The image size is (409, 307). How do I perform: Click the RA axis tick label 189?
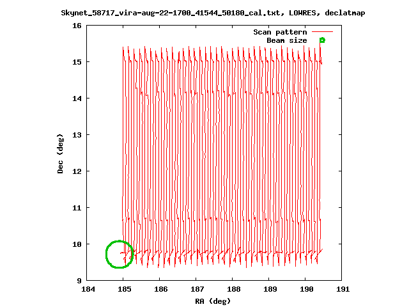pos(270,289)
